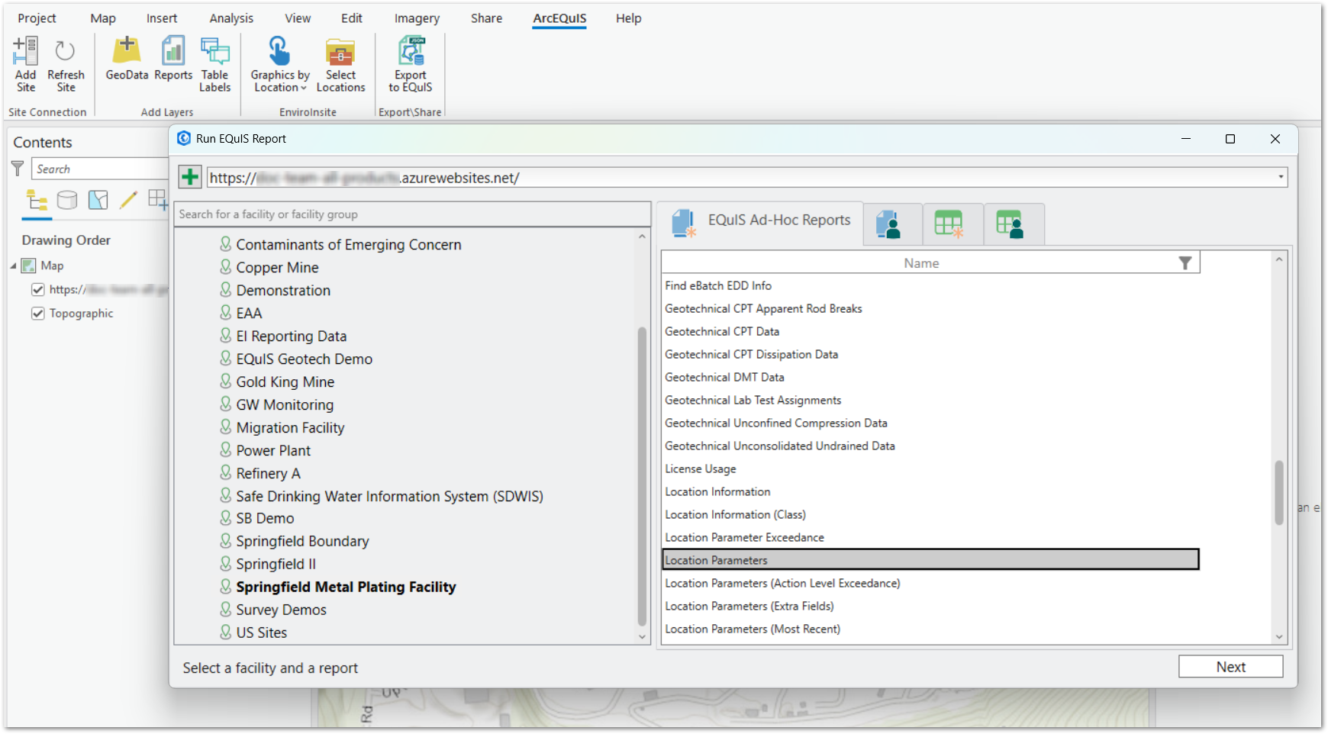Select List By Data Source icon
Image resolution: width=1328 pixels, height=734 pixels.
pos(67,200)
